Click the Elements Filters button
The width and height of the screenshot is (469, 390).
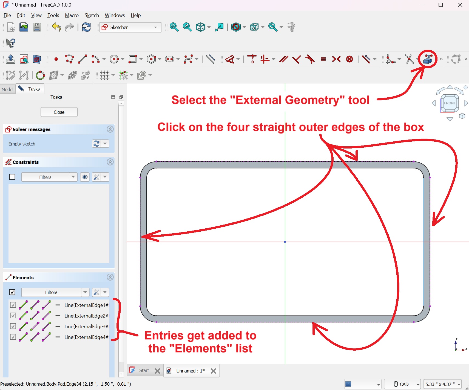(x=51, y=292)
